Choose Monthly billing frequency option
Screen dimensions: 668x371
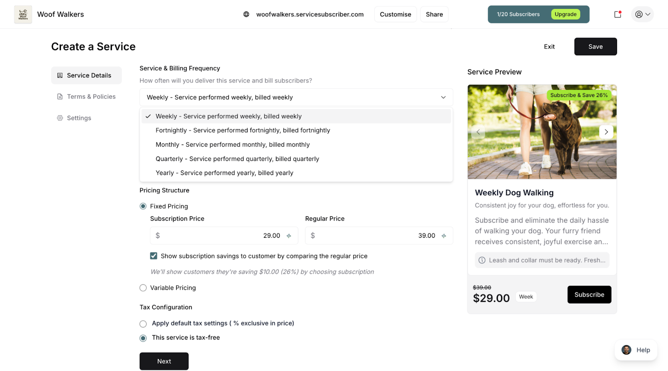(x=233, y=145)
